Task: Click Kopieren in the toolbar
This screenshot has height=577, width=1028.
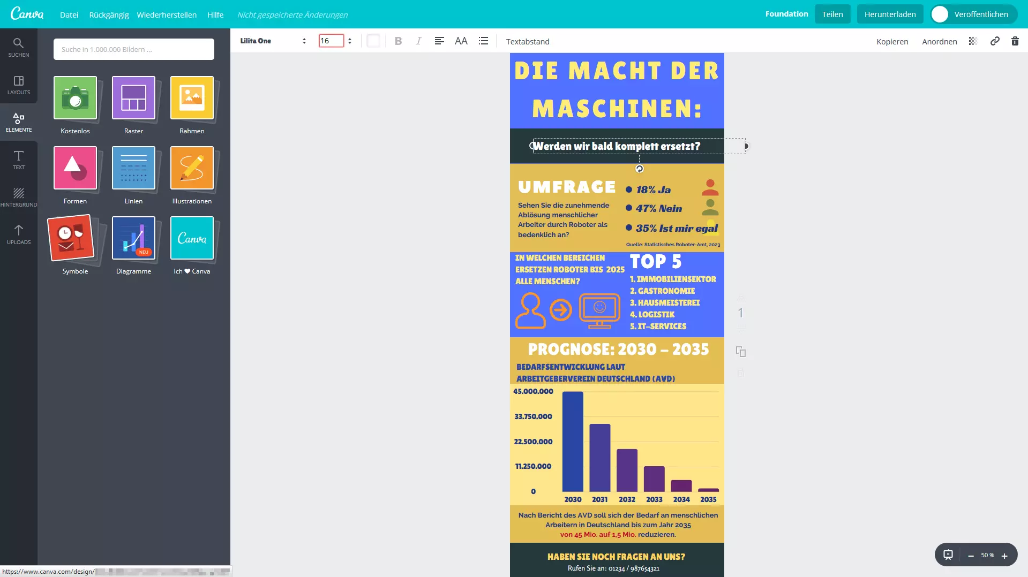Action: coord(892,41)
